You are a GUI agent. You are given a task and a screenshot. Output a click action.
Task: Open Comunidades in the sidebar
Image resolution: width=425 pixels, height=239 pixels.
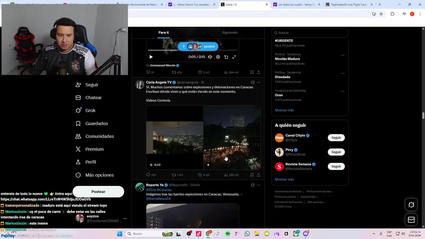95,136
